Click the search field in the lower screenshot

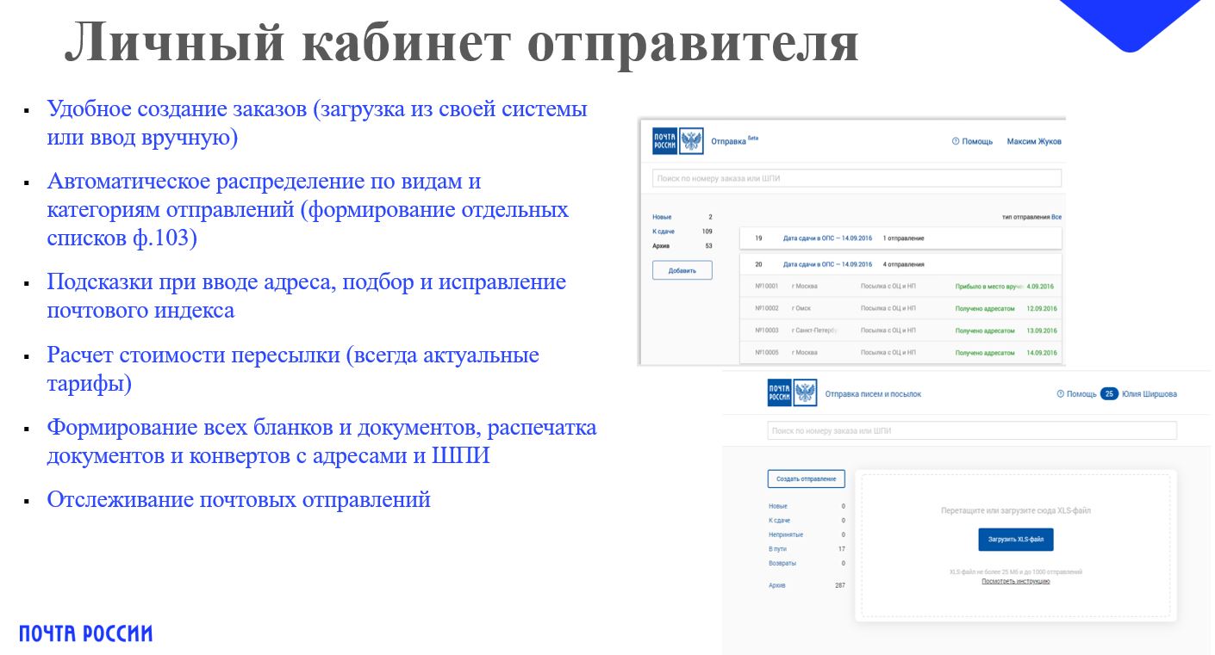pos(971,430)
